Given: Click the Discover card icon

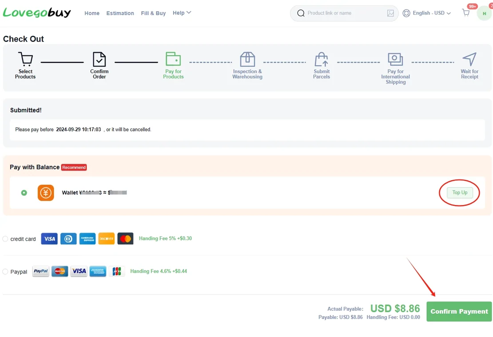Looking at the screenshot, I should coord(106,238).
